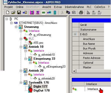Collapse the Steuerung node
This screenshot has width=111, height=93.
(x=16, y=27)
